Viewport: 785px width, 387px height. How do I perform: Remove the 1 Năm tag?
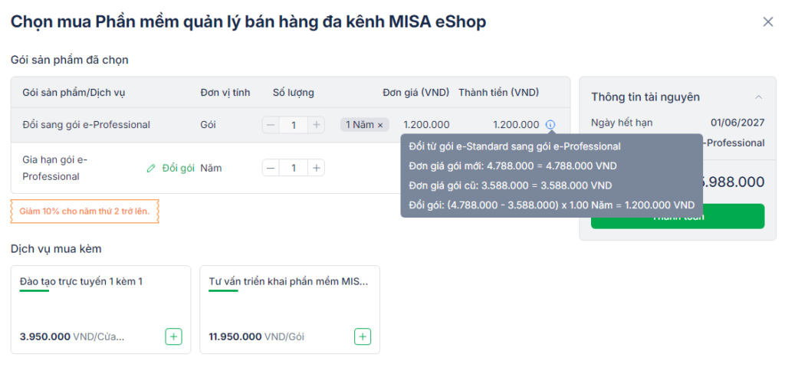[380, 125]
